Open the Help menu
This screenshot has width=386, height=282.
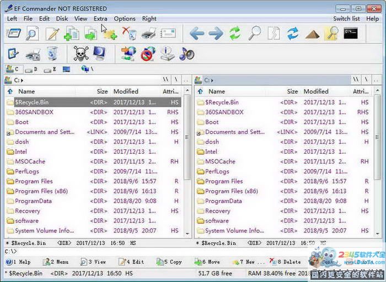tap(372, 19)
